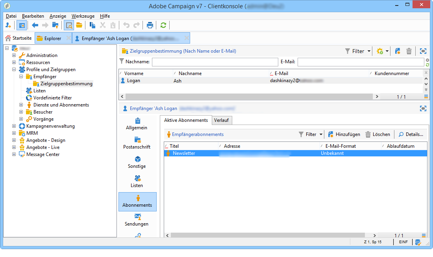Image resolution: width=433 pixels, height=257 pixels.
Task: Switch to the Verlauf tab
Action: (222, 120)
